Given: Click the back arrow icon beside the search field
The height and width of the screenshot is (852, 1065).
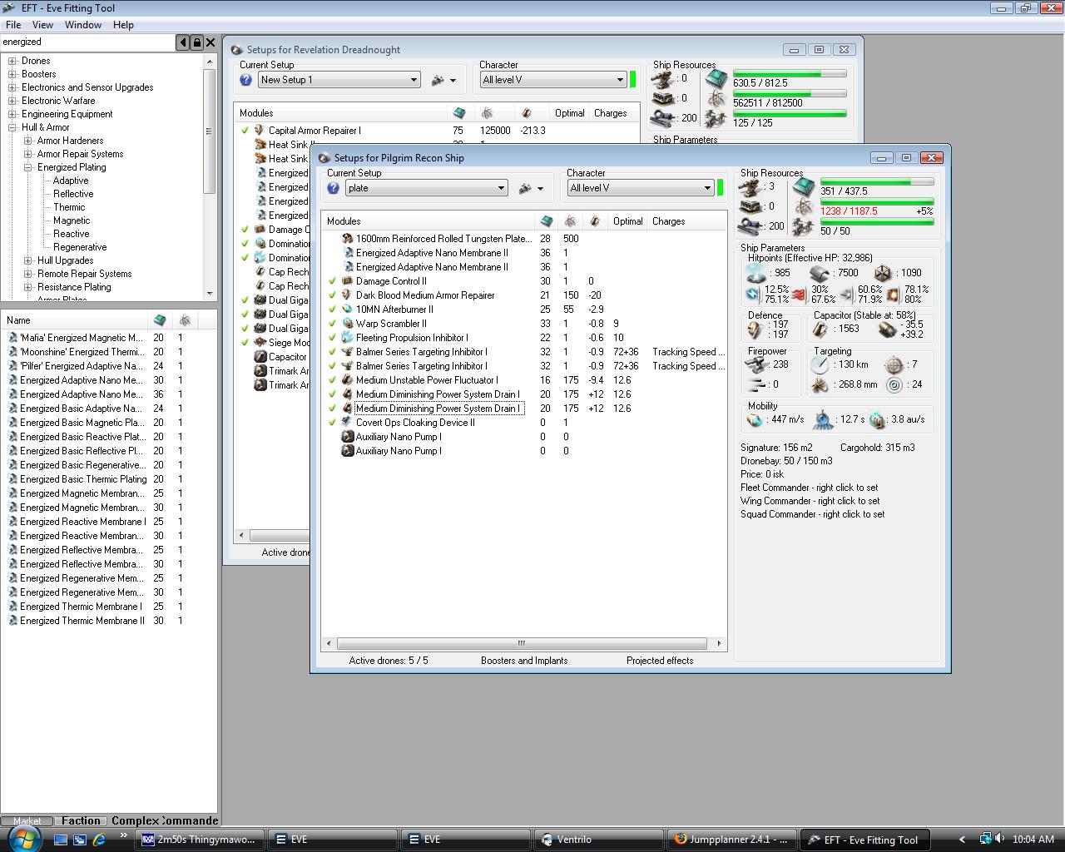Looking at the screenshot, I should [x=182, y=42].
